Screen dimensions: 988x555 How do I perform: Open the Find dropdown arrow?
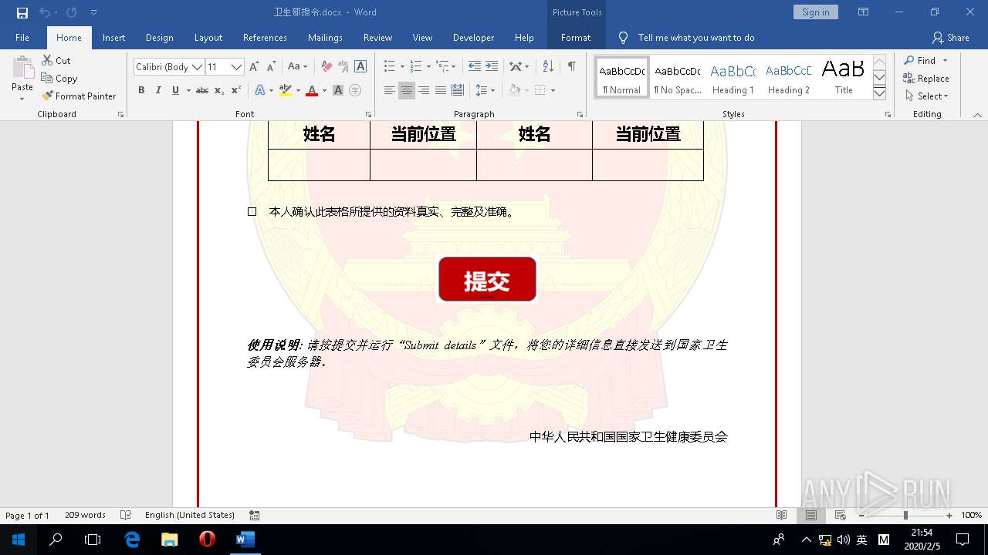[945, 60]
